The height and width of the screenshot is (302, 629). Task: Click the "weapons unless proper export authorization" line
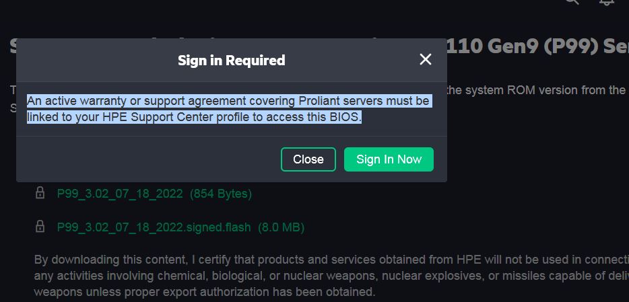[x=205, y=292]
